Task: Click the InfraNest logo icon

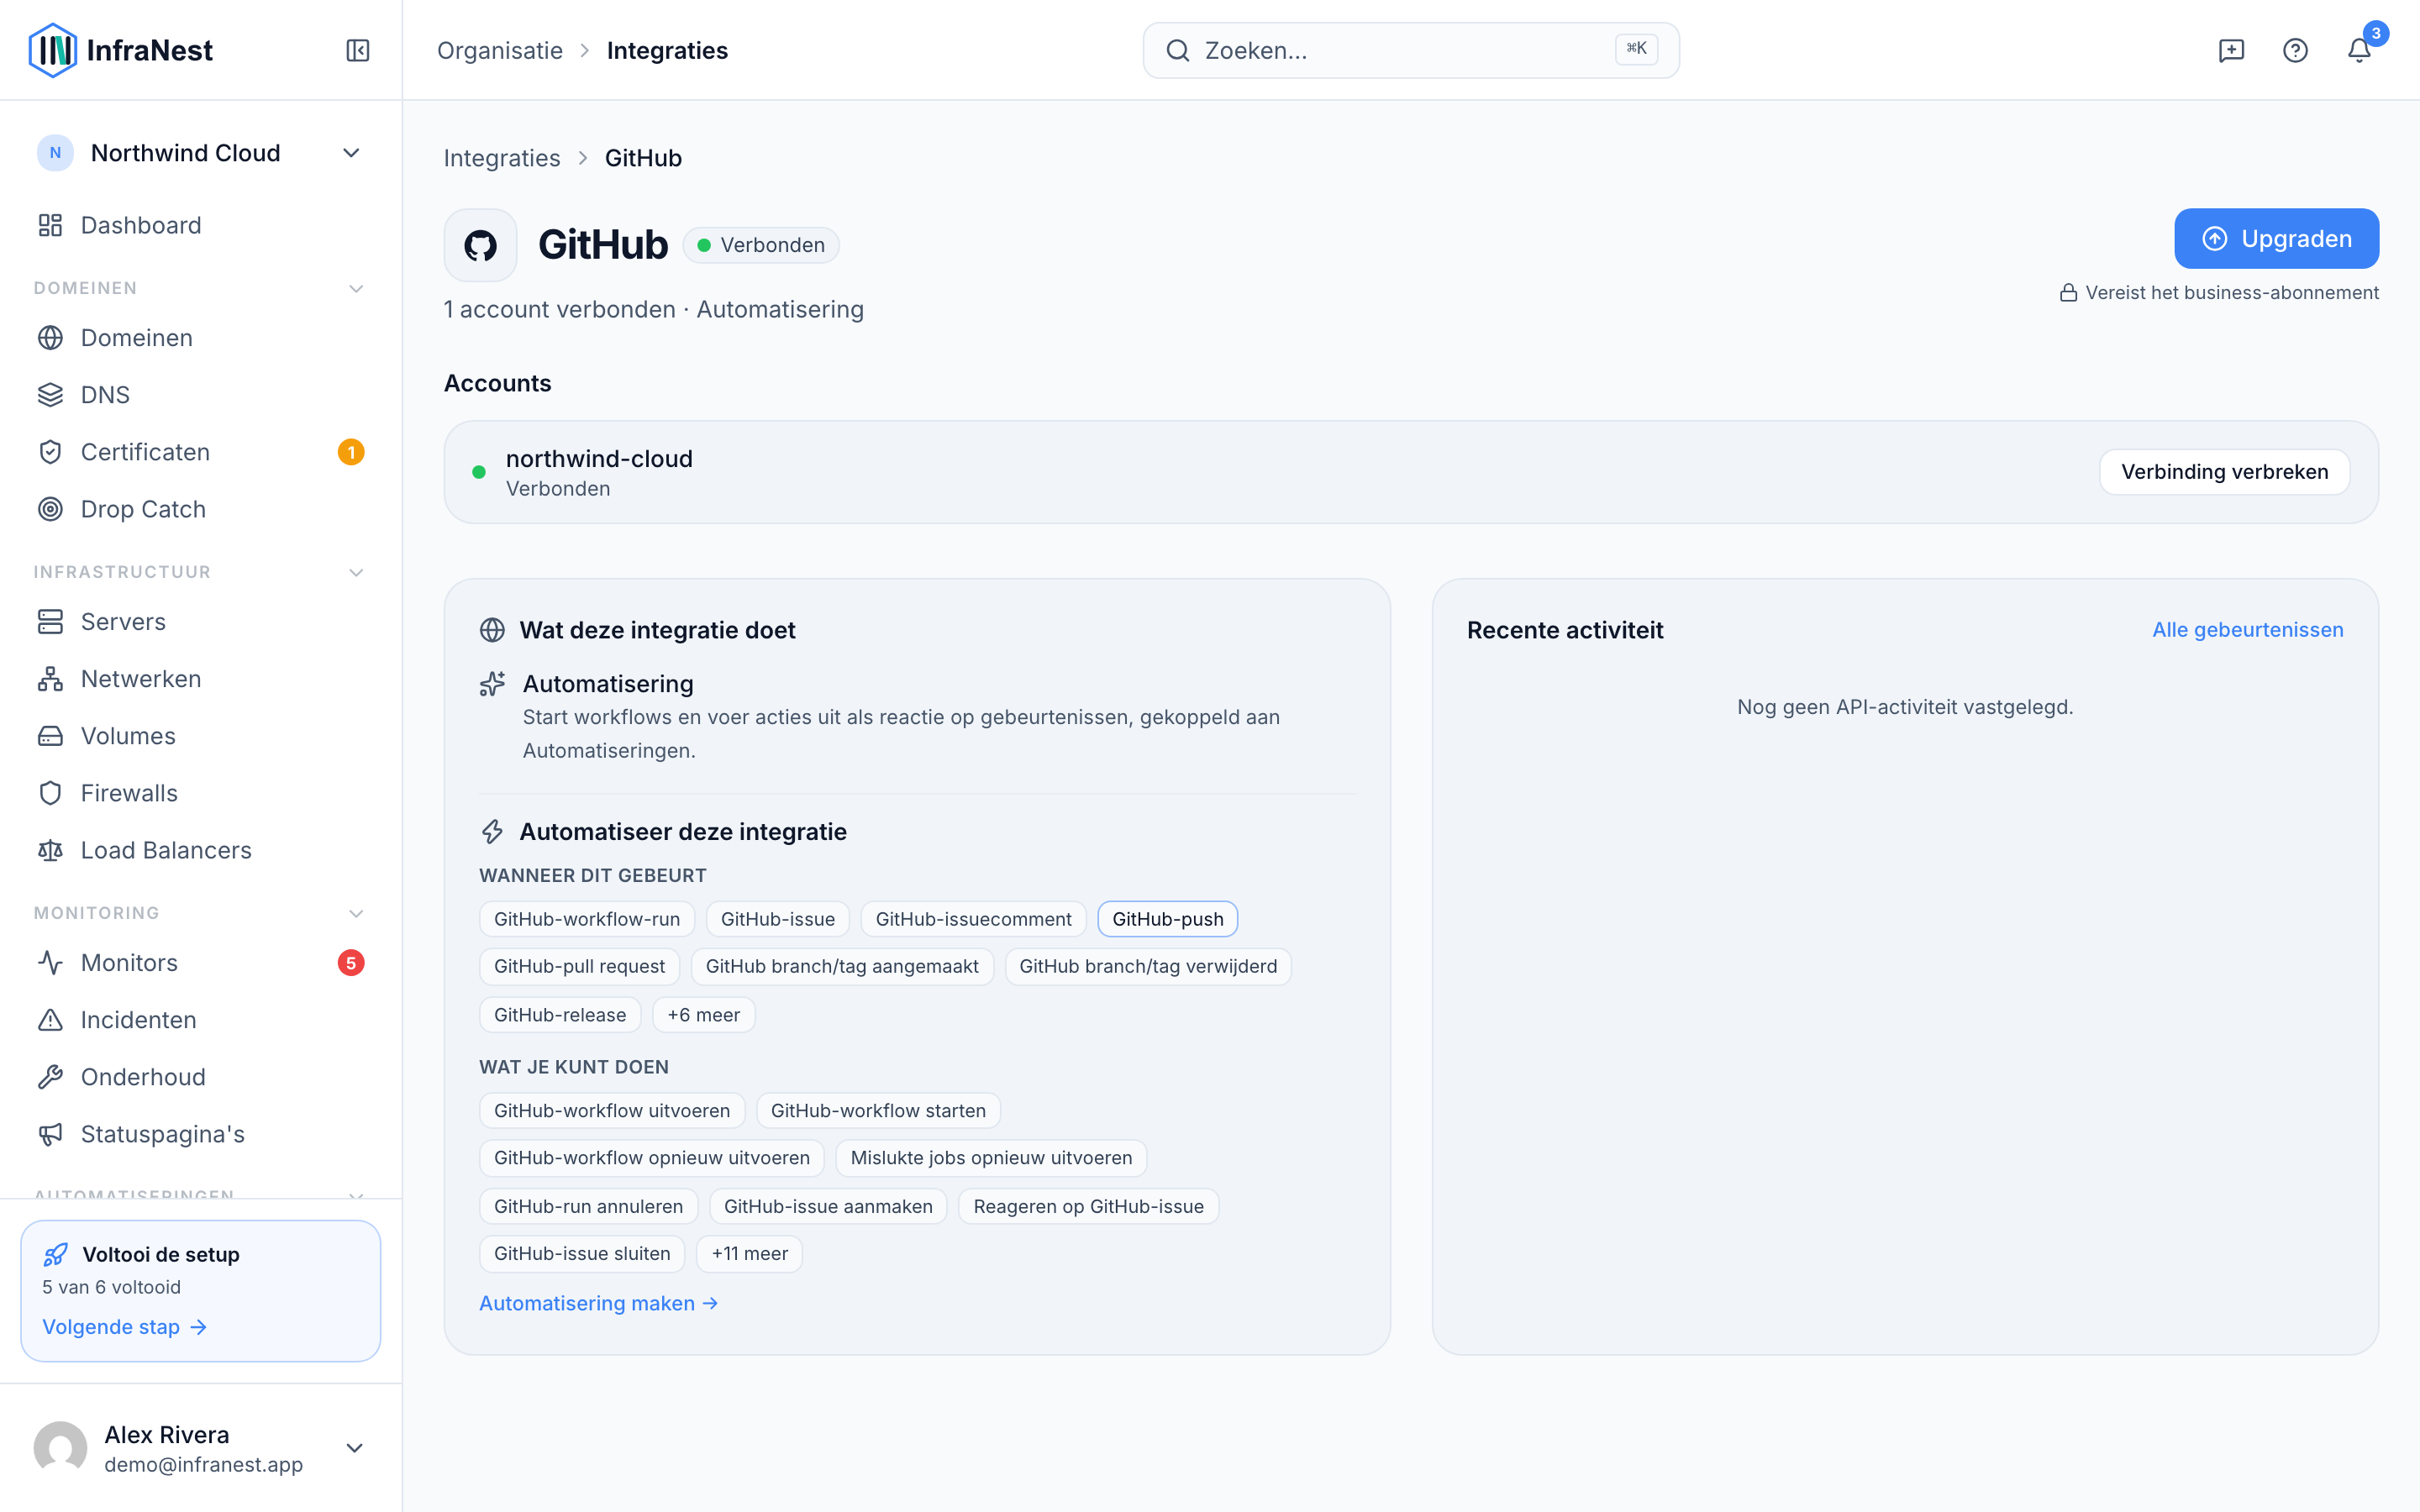Action: (x=52, y=50)
